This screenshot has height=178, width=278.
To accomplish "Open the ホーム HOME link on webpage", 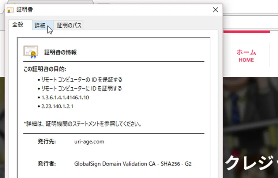I will pyautogui.click(x=246, y=56).
